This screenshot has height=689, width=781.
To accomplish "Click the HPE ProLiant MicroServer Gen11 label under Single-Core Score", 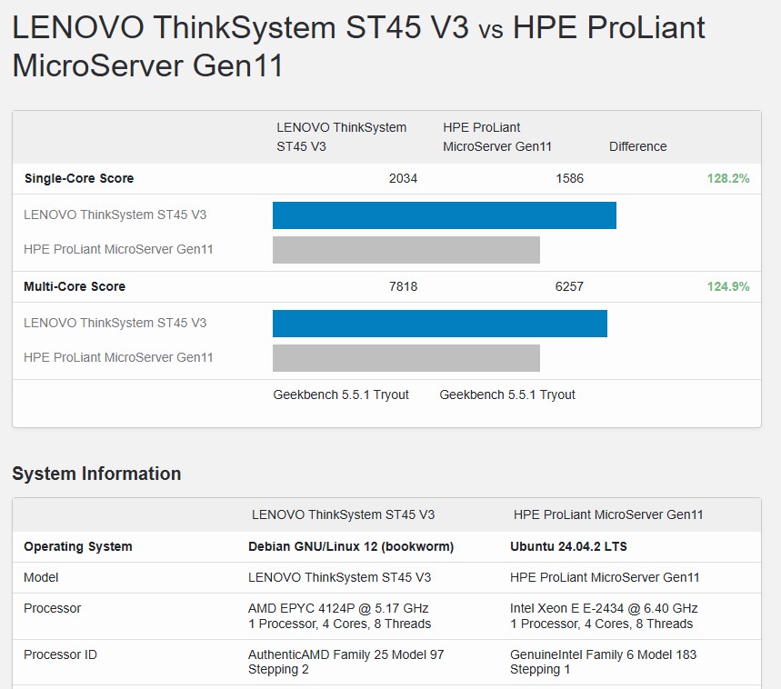I will pos(118,249).
